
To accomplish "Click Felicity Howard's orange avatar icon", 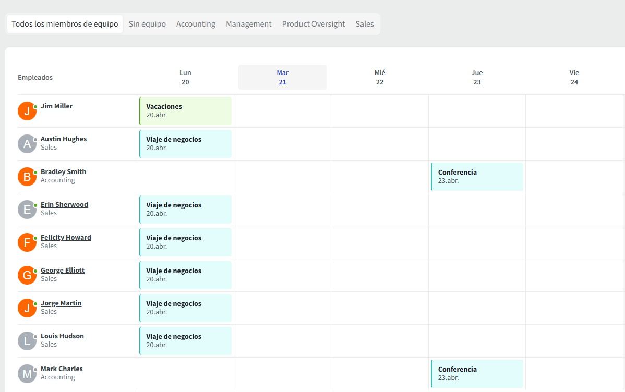I will pyautogui.click(x=27, y=242).
